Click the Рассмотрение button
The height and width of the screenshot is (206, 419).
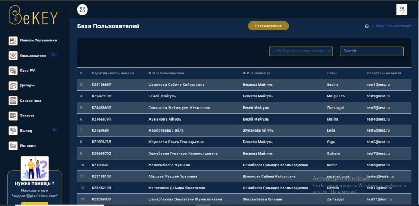pos(268,26)
